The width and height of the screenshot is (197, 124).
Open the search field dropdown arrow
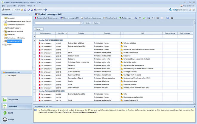(x=81, y=23)
